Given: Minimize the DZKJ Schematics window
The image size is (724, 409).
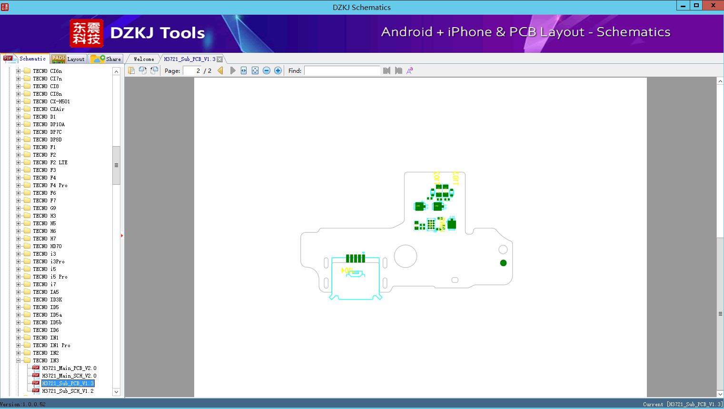Looking at the screenshot, I should [683, 6].
